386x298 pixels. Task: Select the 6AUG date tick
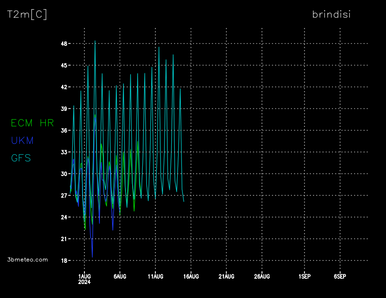click(120, 276)
